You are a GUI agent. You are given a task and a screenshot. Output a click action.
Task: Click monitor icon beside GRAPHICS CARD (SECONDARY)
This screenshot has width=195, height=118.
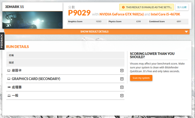[9, 79]
